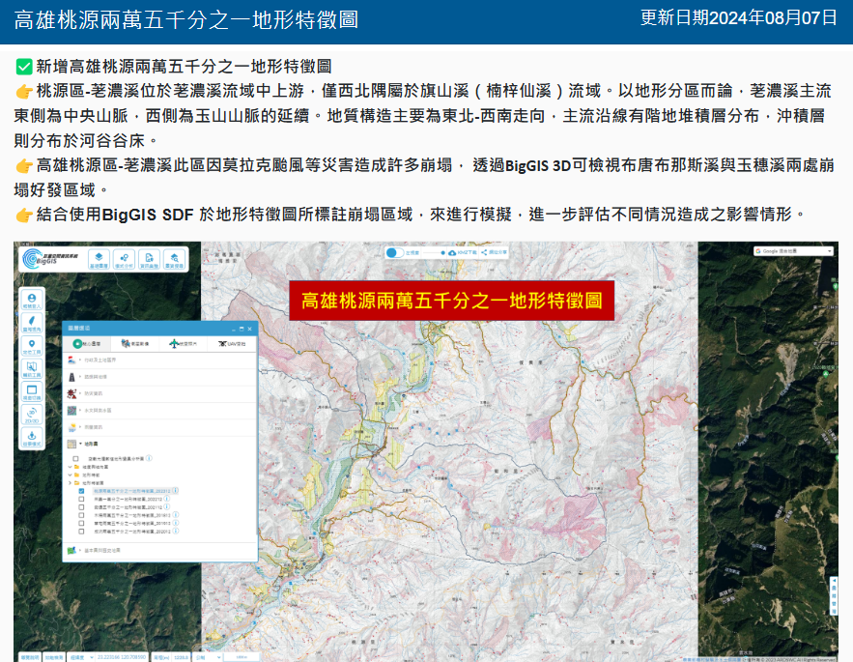The image size is (853, 662).
Task: Click the layer search icon in top toolbar
Action: pyautogui.click(x=174, y=258)
